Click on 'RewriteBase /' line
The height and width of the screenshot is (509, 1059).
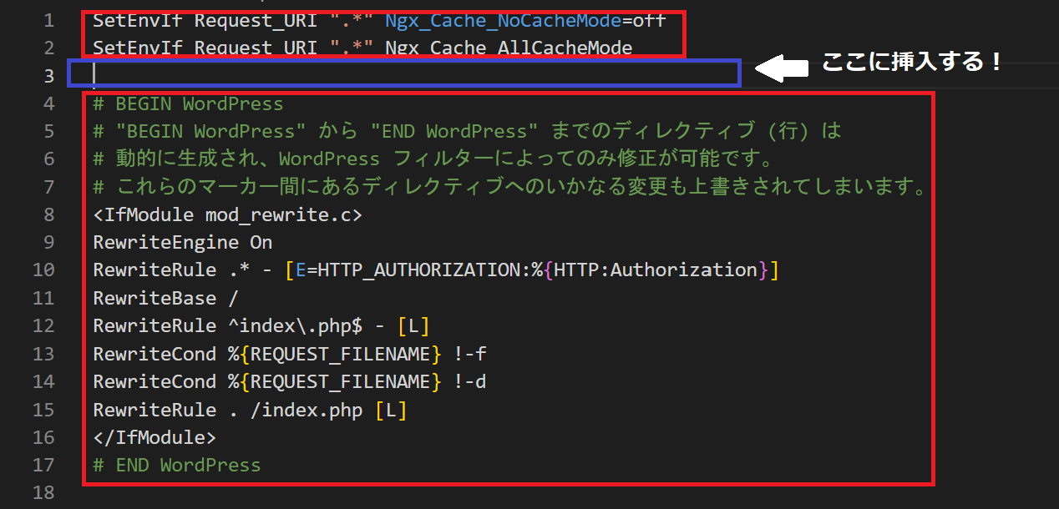point(165,299)
